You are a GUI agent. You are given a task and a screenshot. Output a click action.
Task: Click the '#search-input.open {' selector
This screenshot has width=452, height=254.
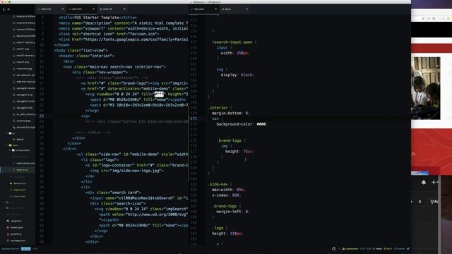tap(234, 42)
